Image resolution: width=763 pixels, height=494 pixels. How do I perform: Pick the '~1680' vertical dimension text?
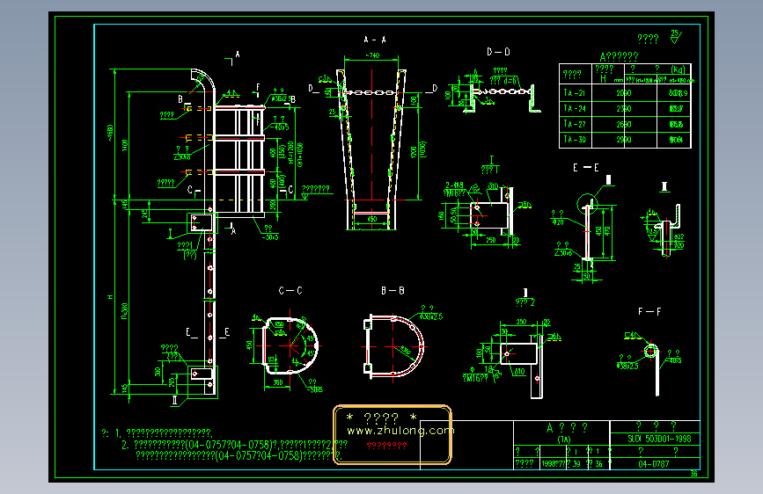click(110, 134)
